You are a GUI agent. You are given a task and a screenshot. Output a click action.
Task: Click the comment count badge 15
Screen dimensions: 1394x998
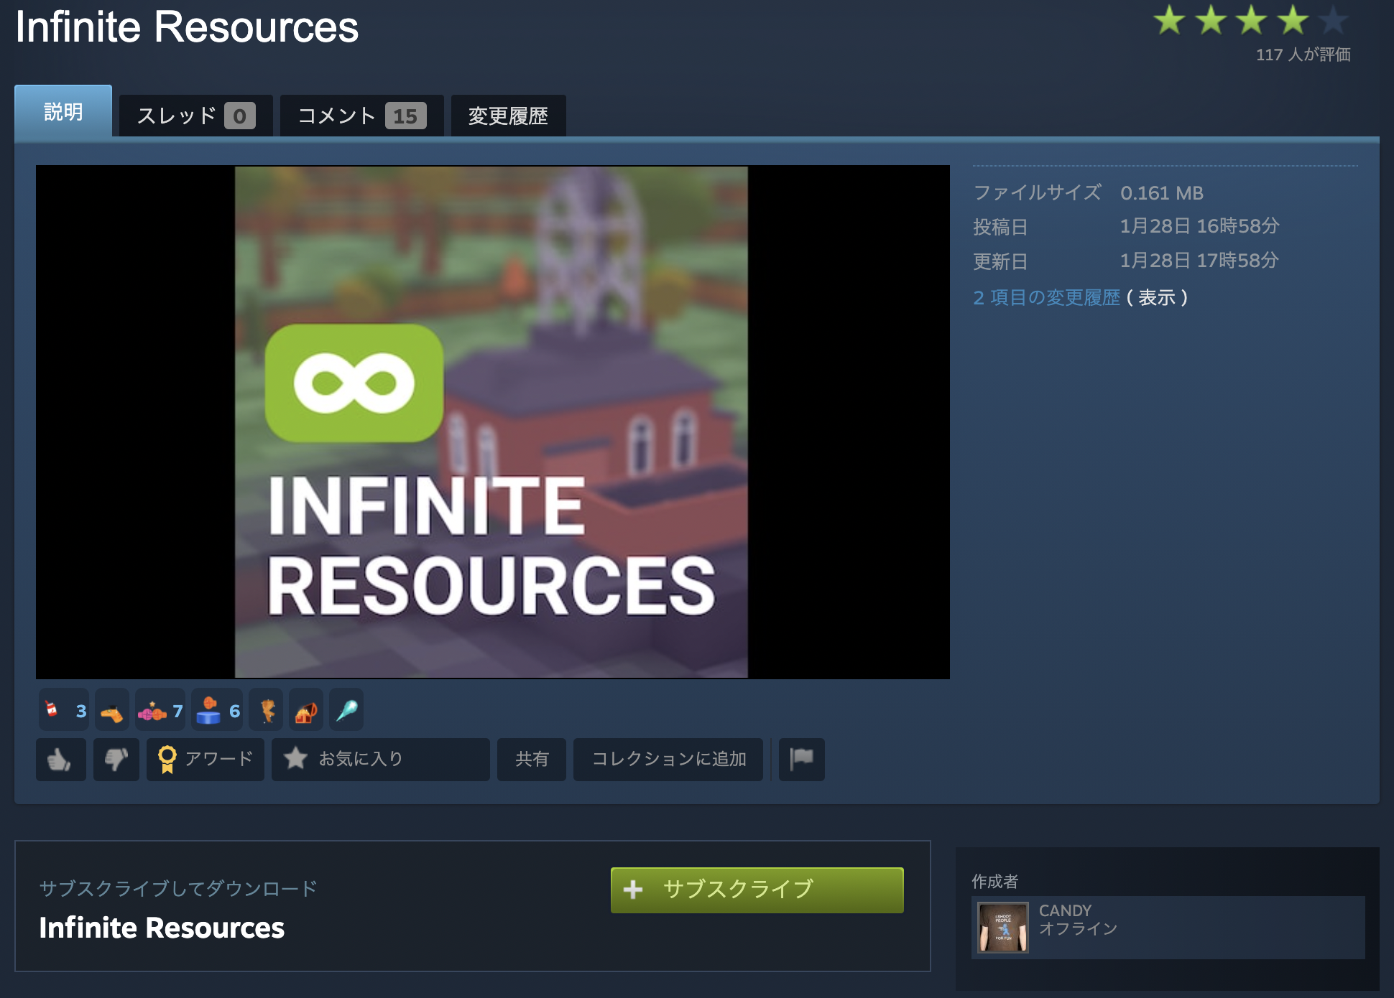(405, 116)
